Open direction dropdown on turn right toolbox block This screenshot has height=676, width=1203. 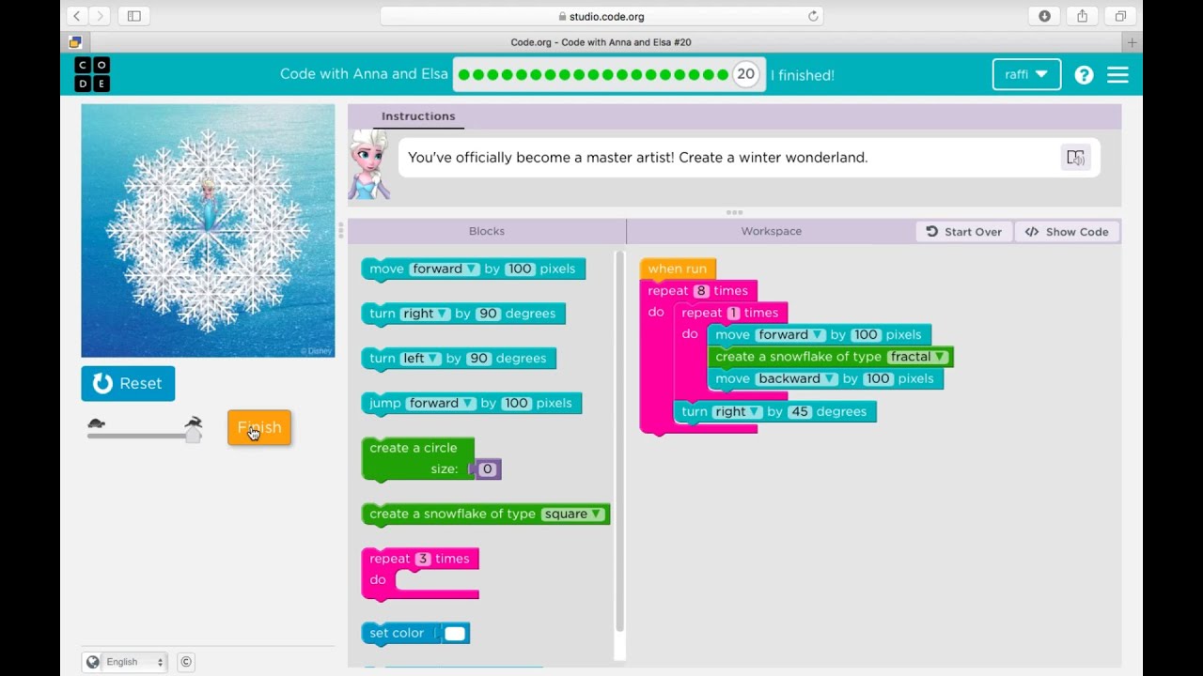[x=426, y=314]
